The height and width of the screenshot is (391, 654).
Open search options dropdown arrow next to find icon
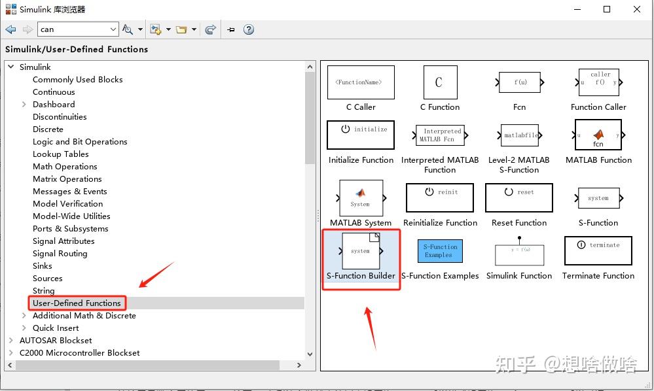(x=140, y=29)
